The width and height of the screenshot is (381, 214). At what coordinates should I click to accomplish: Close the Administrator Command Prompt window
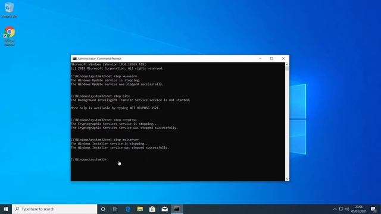283,58
